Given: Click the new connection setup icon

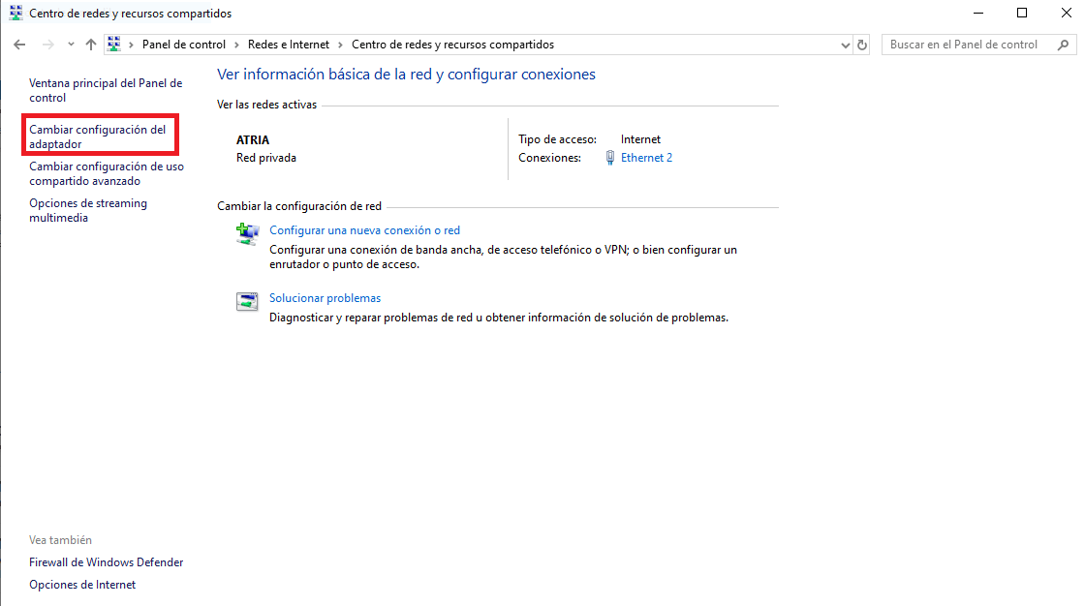Looking at the screenshot, I should tap(247, 234).
